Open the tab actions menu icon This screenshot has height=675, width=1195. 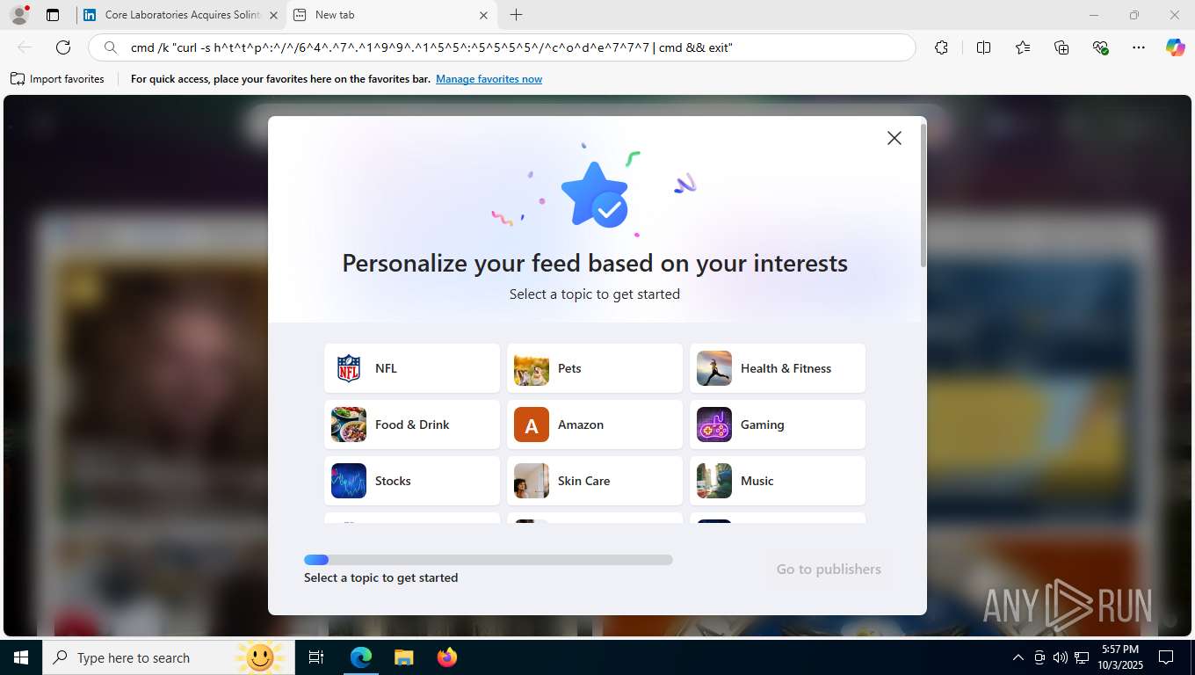pos(53,15)
